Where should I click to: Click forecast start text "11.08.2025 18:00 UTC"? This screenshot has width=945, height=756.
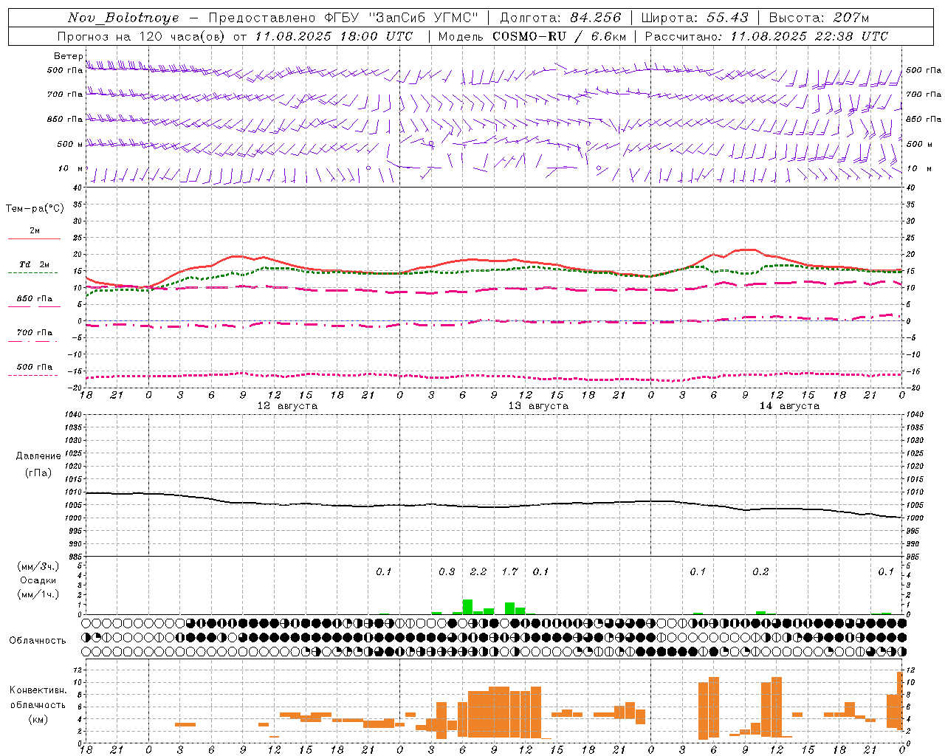coord(334,36)
